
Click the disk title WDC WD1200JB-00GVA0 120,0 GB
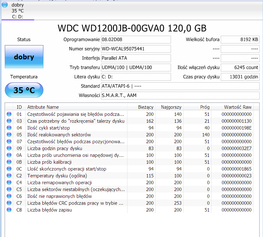coord(132,28)
